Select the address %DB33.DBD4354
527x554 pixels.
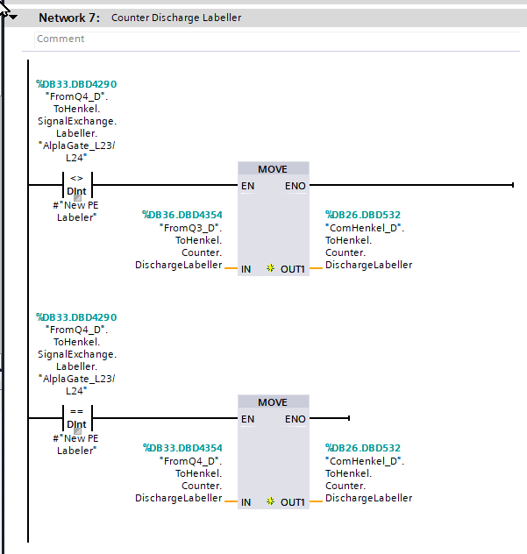182,448
